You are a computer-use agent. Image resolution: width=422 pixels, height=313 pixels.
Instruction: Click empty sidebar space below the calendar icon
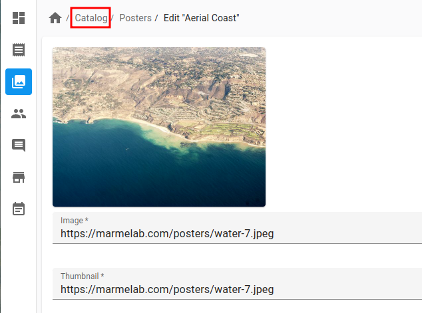tap(19, 266)
